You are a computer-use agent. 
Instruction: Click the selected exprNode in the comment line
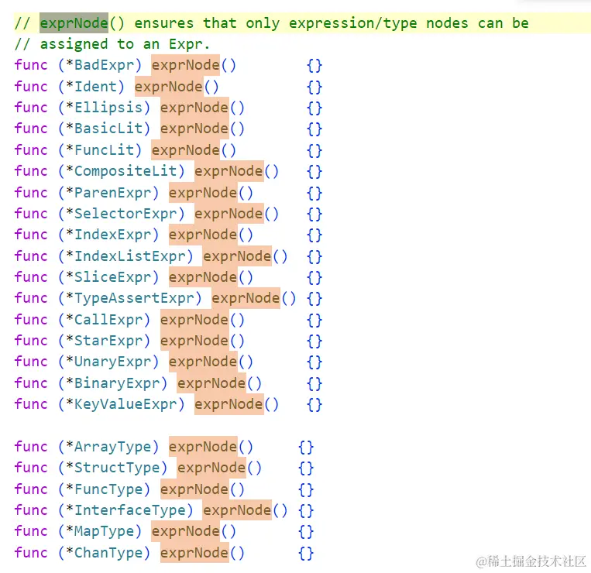coord(74,23)
